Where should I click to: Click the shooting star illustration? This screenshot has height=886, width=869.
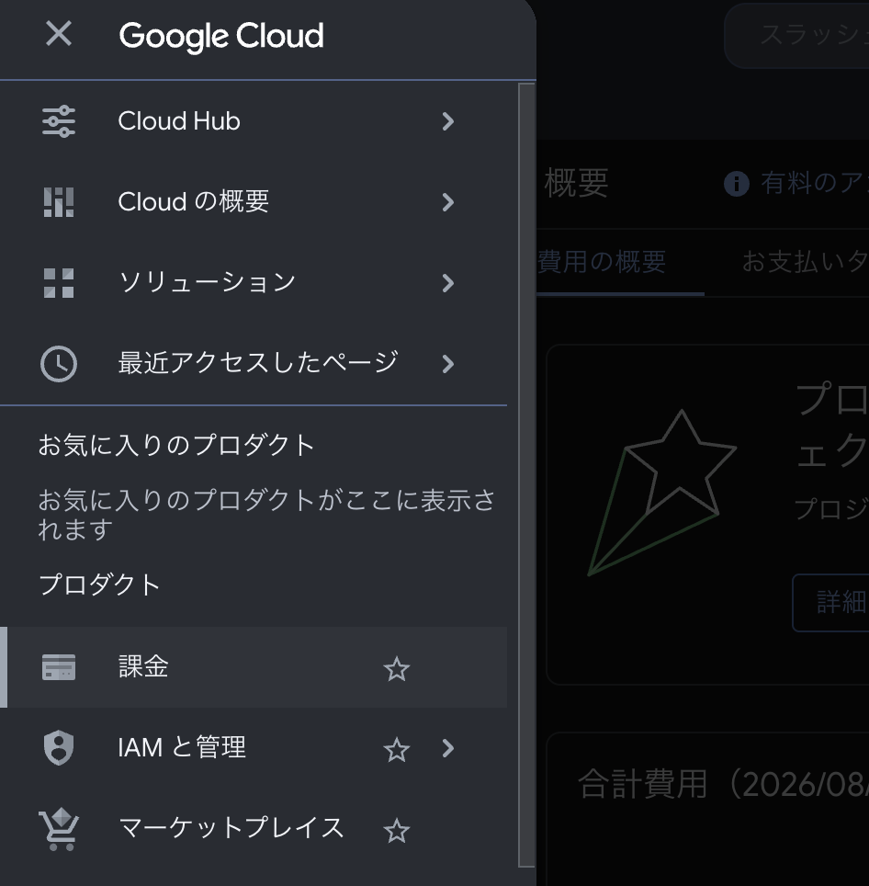click(x=661, y=493)
